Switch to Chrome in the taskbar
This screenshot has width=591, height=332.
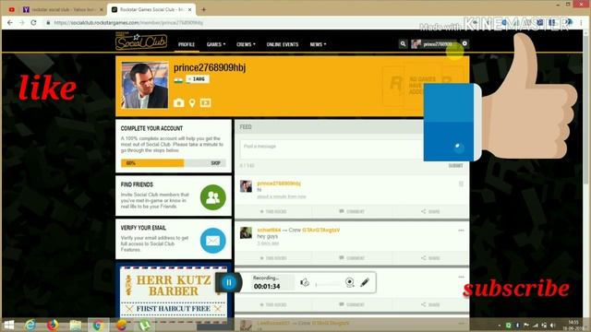tap(98, 325)
